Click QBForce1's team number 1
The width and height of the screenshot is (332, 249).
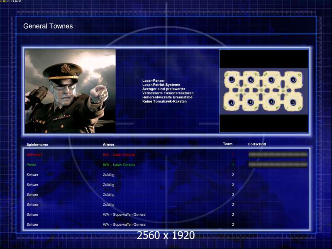tap(233, 155)
